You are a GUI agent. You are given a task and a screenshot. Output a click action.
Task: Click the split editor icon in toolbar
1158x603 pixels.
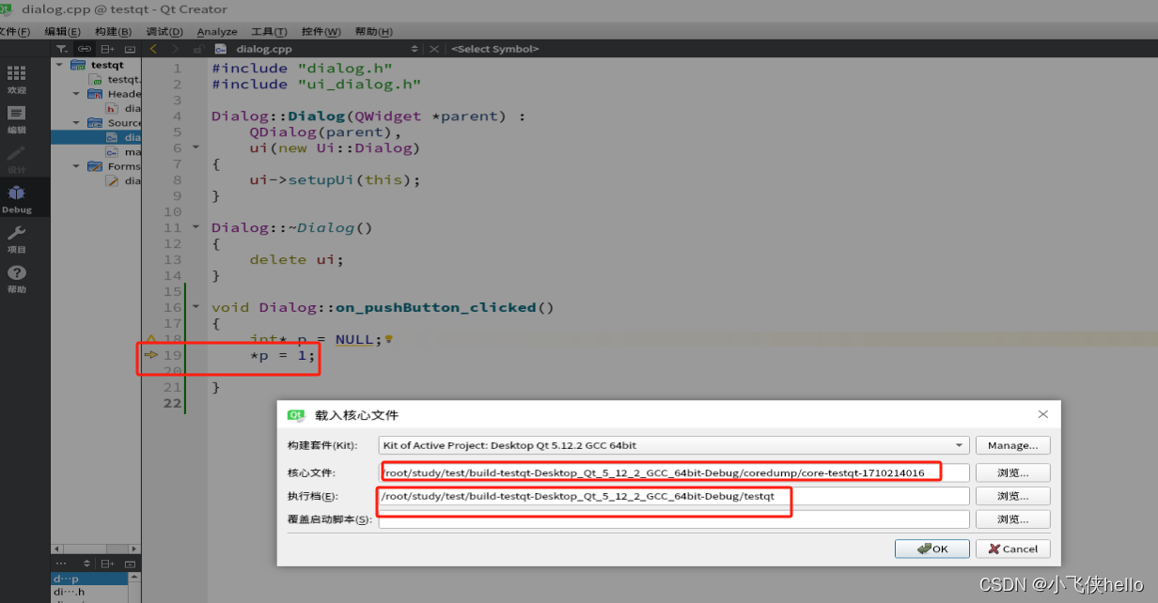click(106, 48)
